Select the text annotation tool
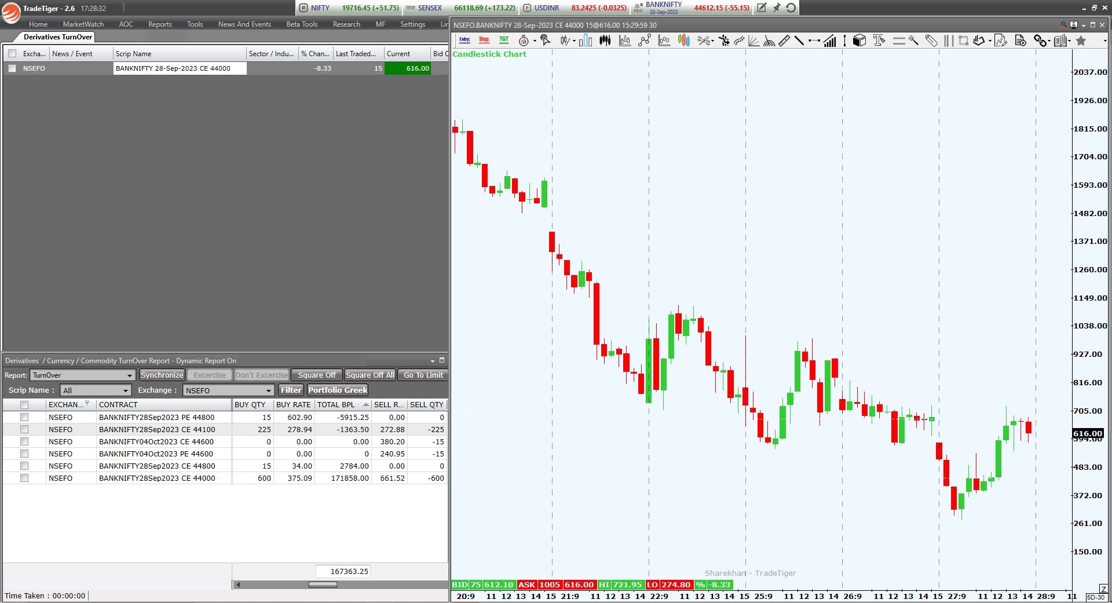This screenshot has width=1112, height=603. (x=879, y=40)
